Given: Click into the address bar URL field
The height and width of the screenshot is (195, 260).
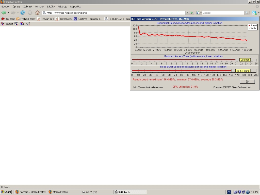Looking at the screenshot, I should (x=114, y=13).
